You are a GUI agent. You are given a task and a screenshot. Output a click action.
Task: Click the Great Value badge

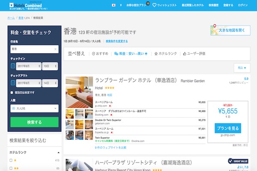click(238, 161)
